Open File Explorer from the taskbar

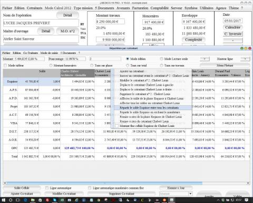(x=33, y=200)
